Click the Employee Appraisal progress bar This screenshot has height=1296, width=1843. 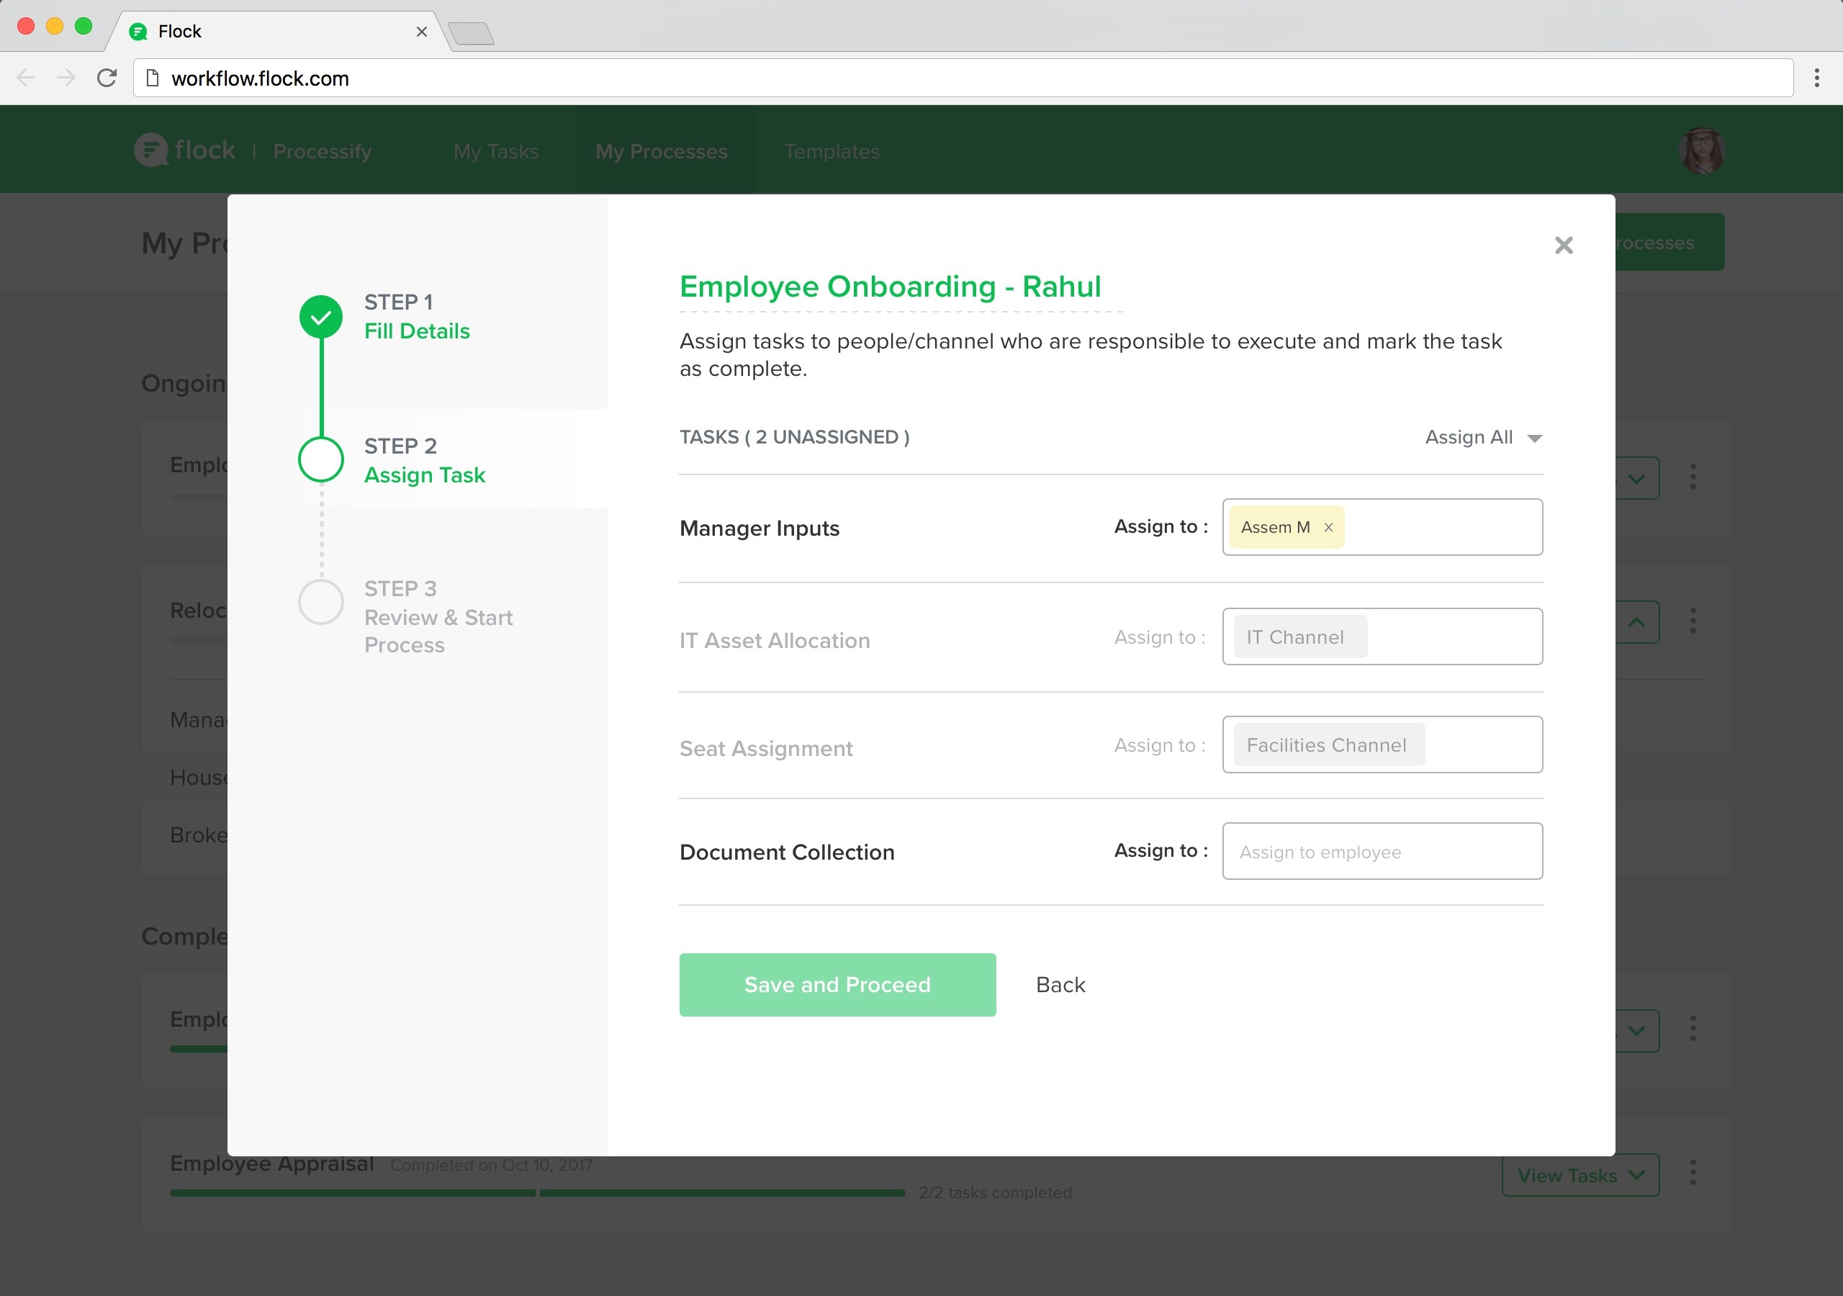point(537,1193)
